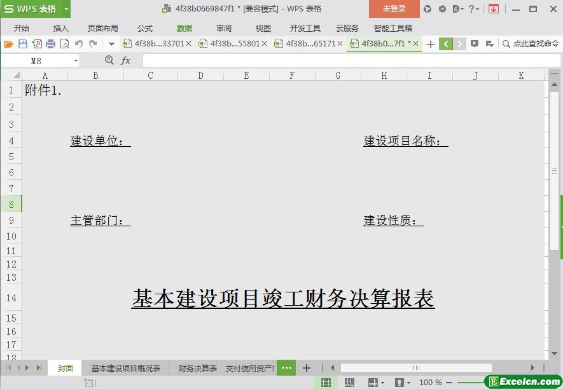This screenshot has height=389, width=563.
Task: Open the 开发工具 ribbon tab
Action: click(305, 28)
